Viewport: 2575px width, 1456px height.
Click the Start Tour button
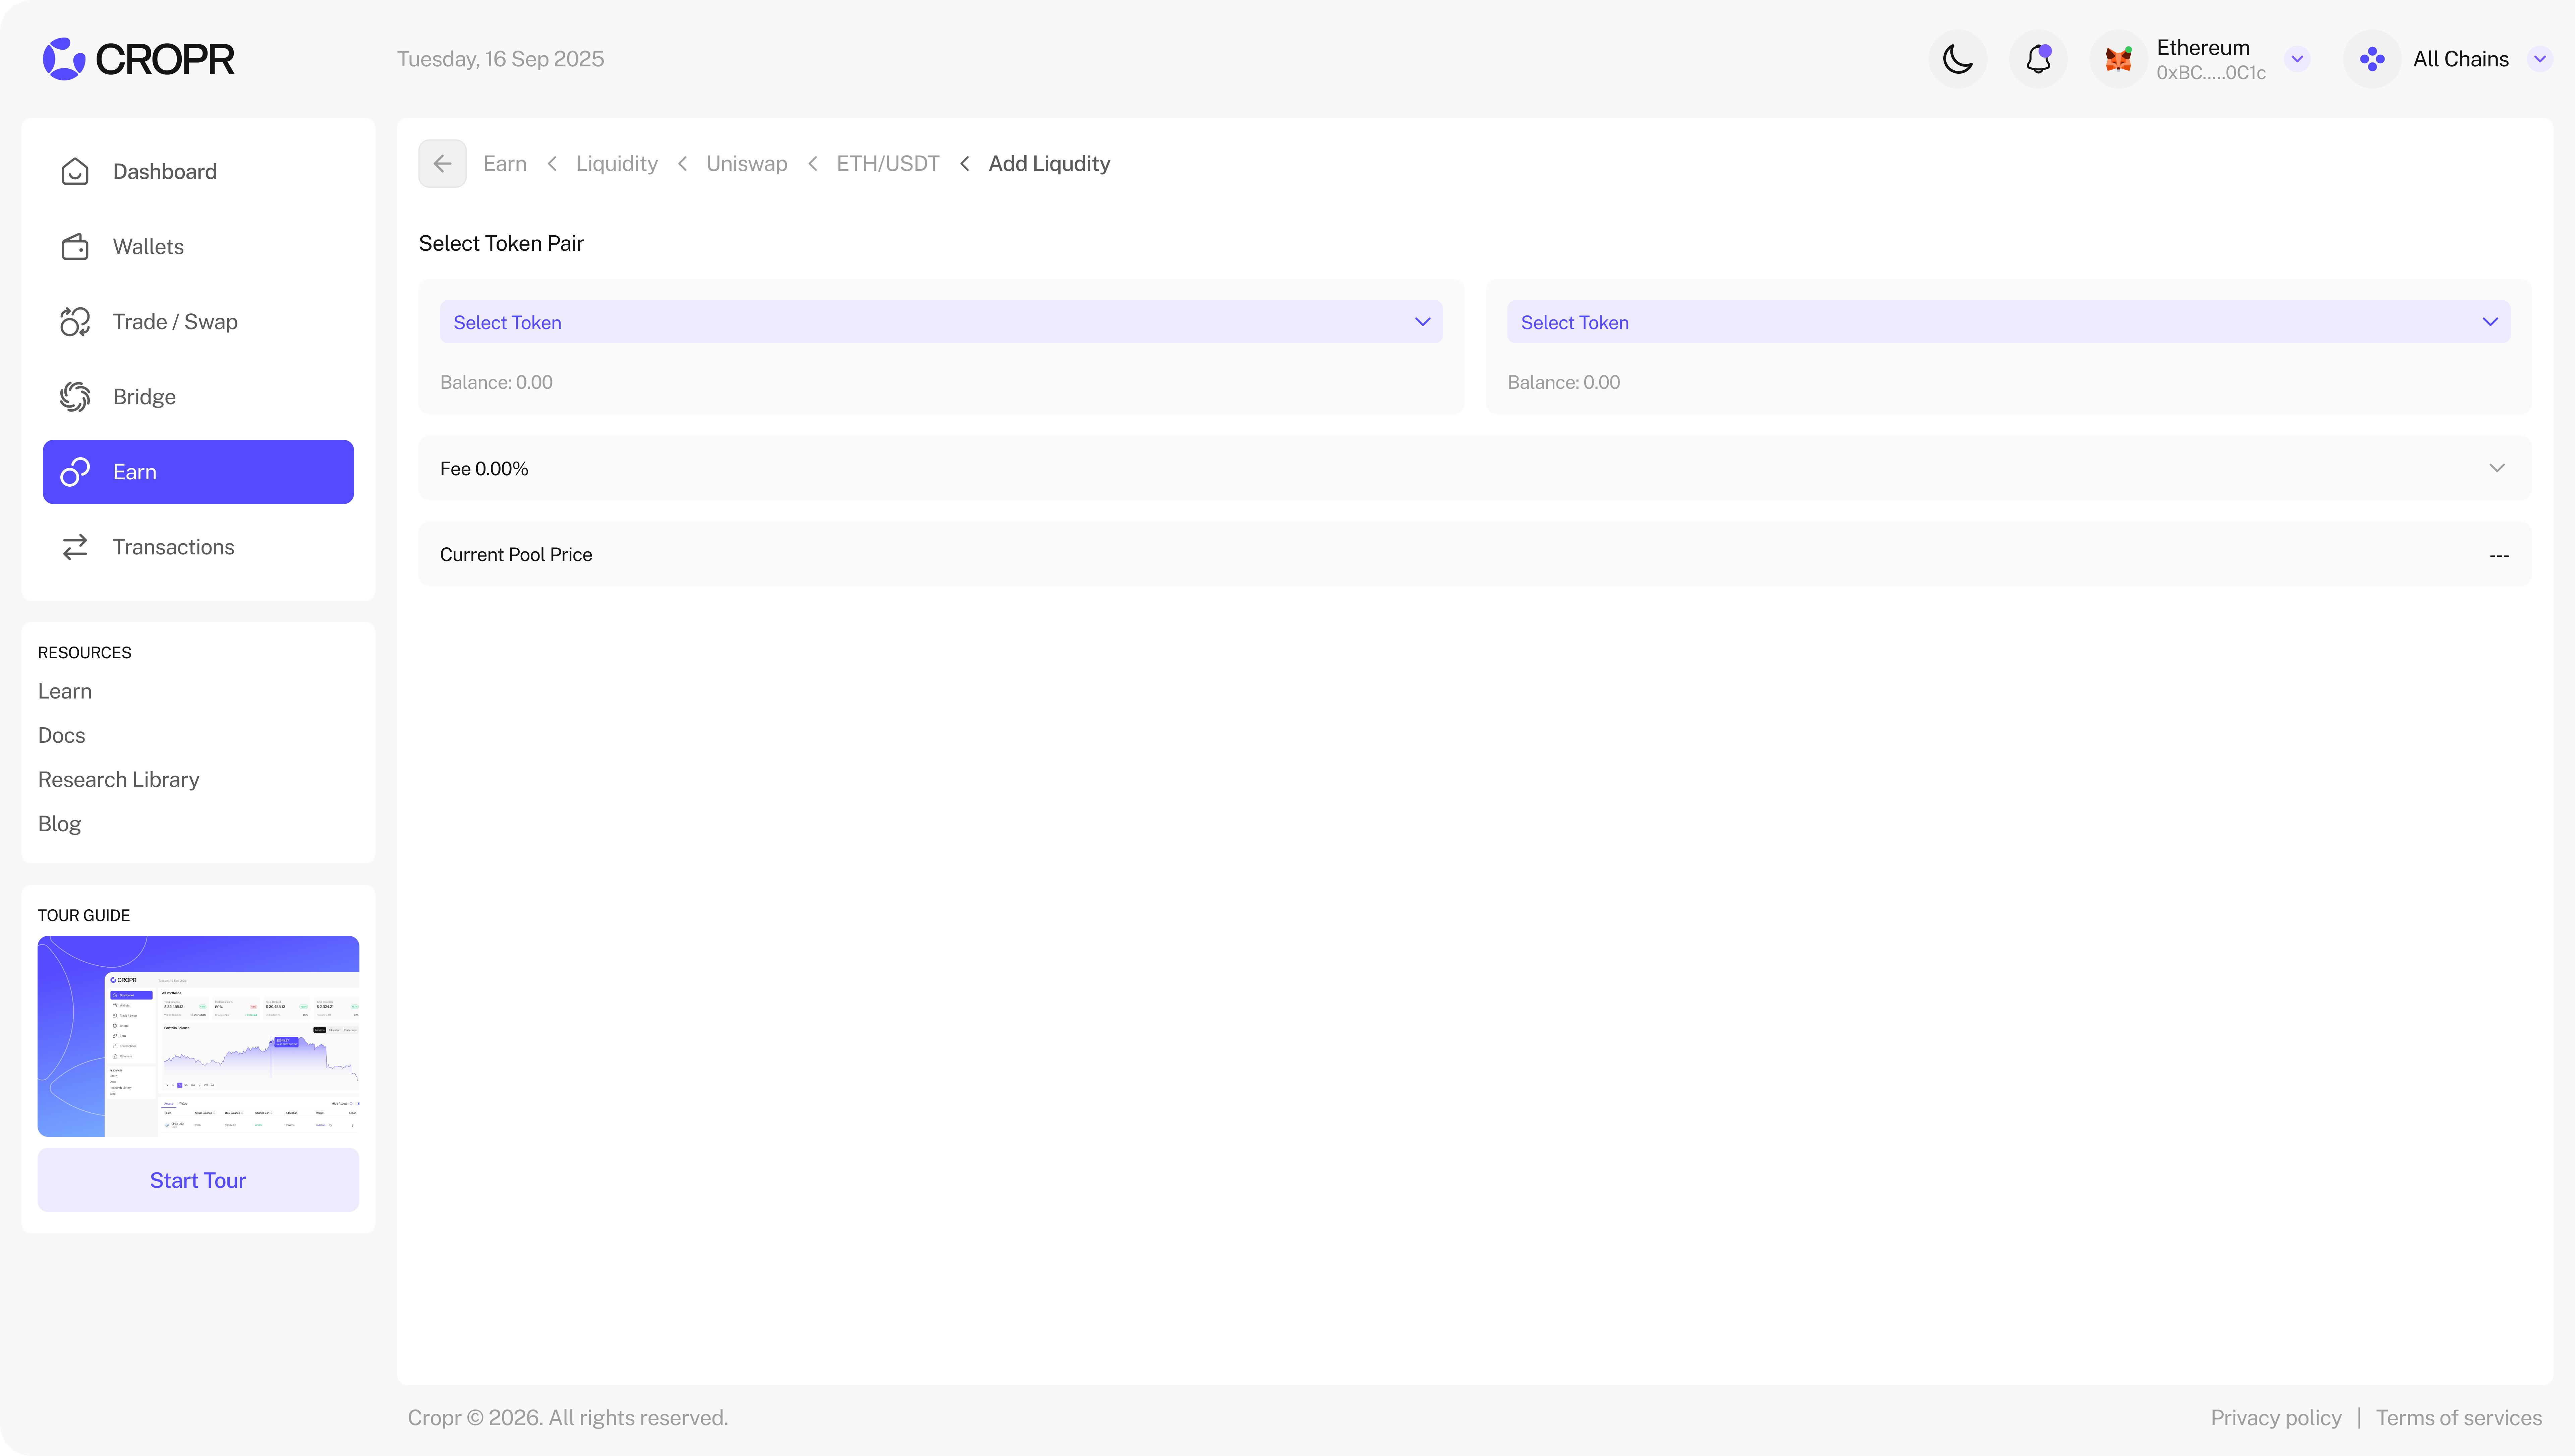tap(198, 1180)
